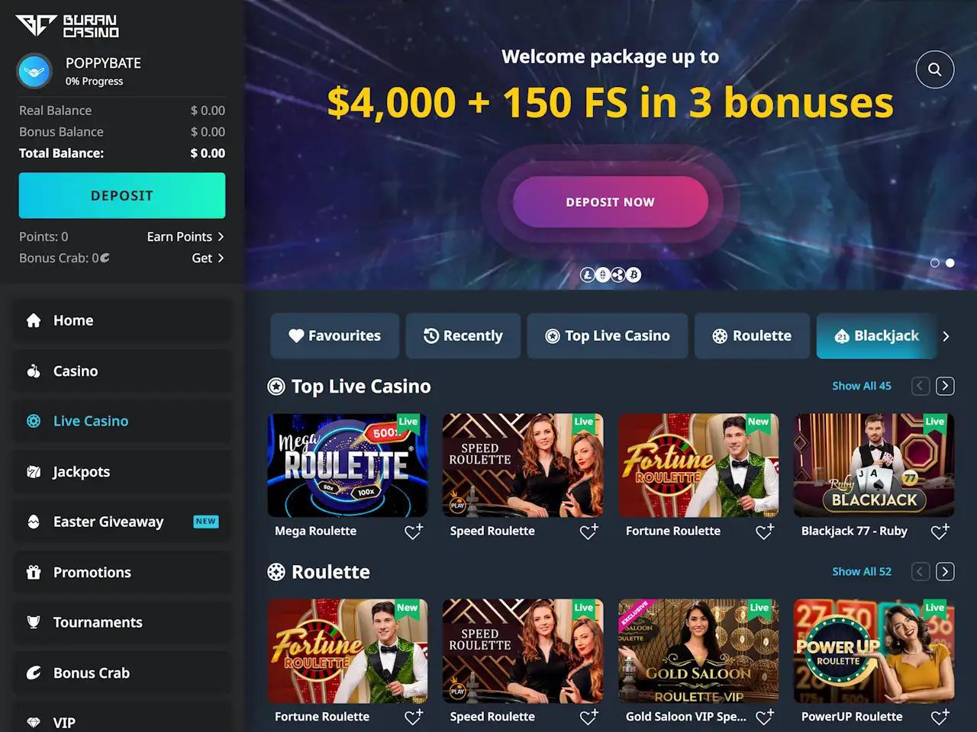Switch to the Blackjack category tab

876,336
